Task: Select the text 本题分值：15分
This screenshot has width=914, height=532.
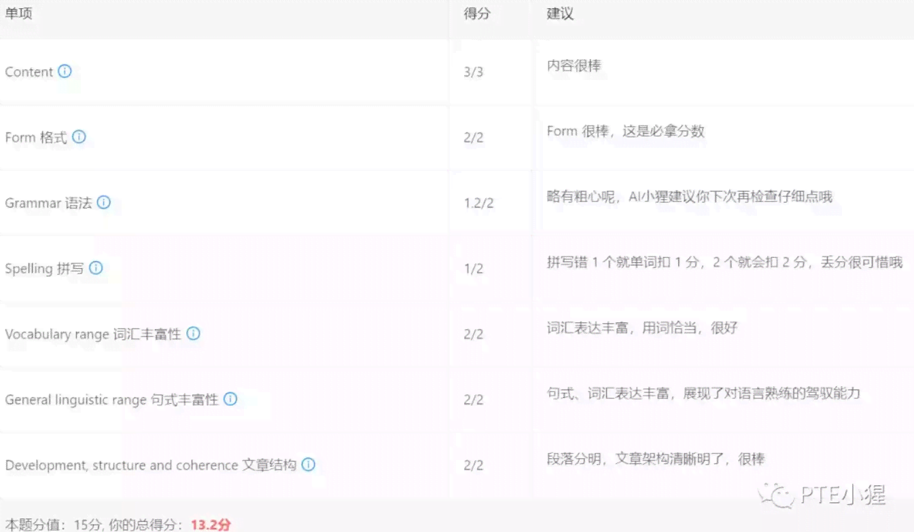Action: (53, 525)
